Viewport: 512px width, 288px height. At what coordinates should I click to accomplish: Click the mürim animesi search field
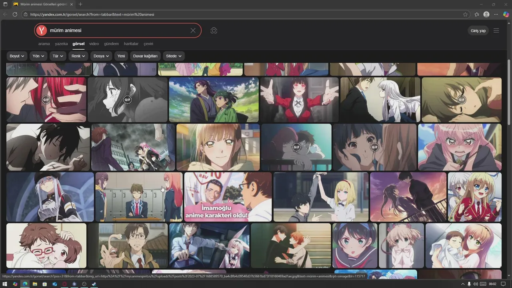click(118, 30)
